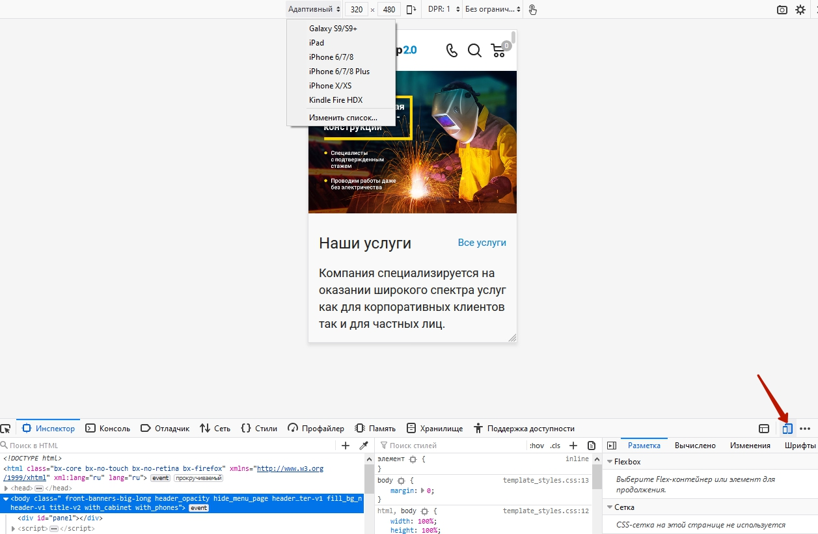Select Kindle Fire HDX device
This screenshot has width=818, height=534.
pos(341,100)
